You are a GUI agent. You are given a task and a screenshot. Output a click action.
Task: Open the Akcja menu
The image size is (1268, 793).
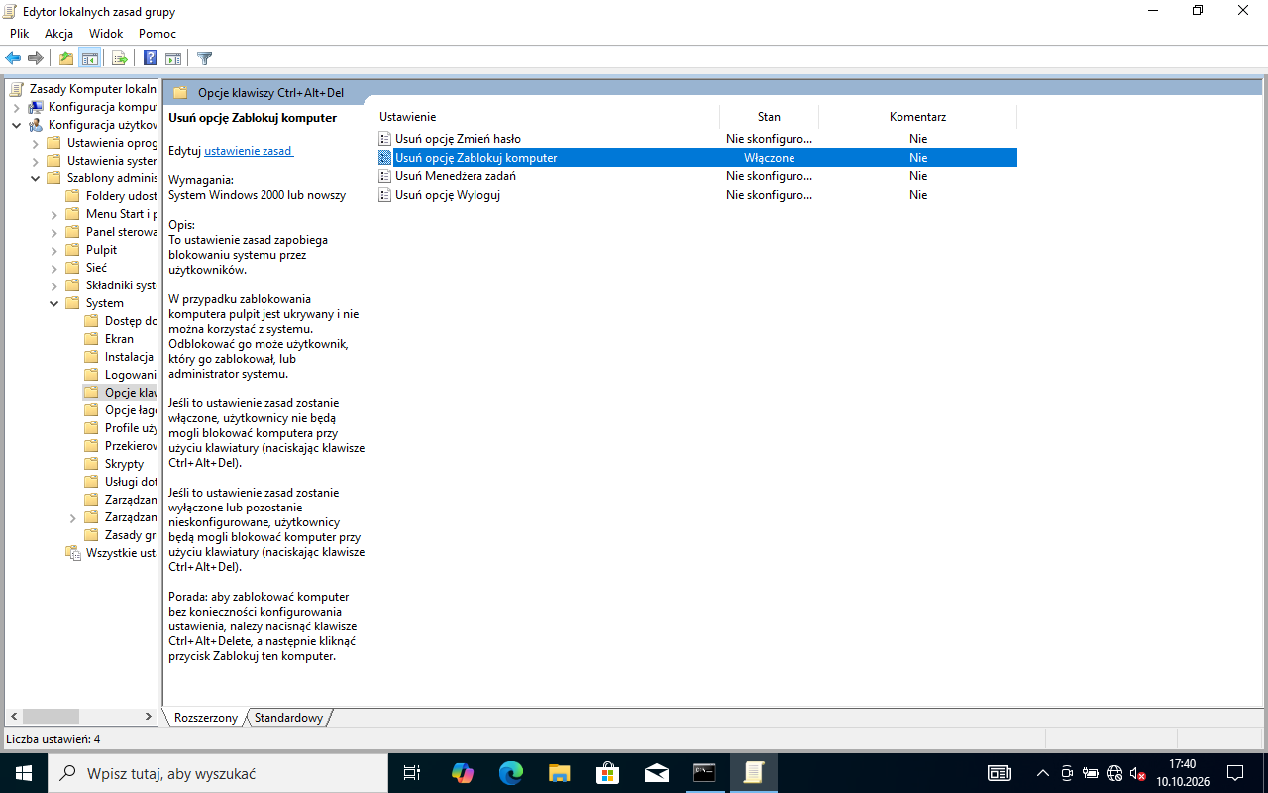(x=59, y=34)
